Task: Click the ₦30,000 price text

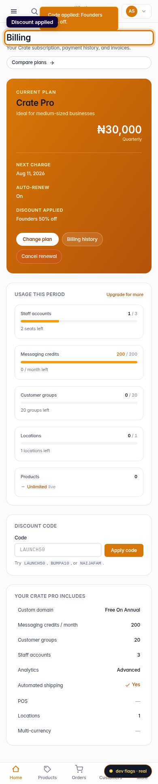Action: [x=120, y=130]
